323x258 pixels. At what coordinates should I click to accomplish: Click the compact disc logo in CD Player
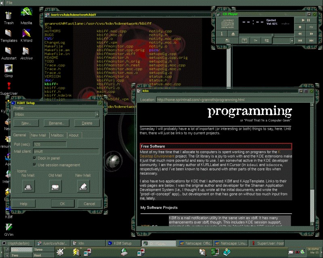(227, 24)
